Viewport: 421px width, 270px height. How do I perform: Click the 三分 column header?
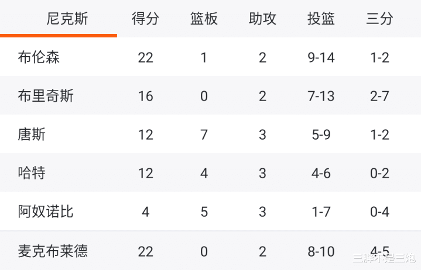click(379, 19)
